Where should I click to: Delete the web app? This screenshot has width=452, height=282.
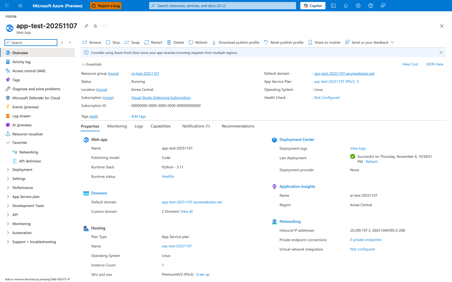click(x=175, y=42)
